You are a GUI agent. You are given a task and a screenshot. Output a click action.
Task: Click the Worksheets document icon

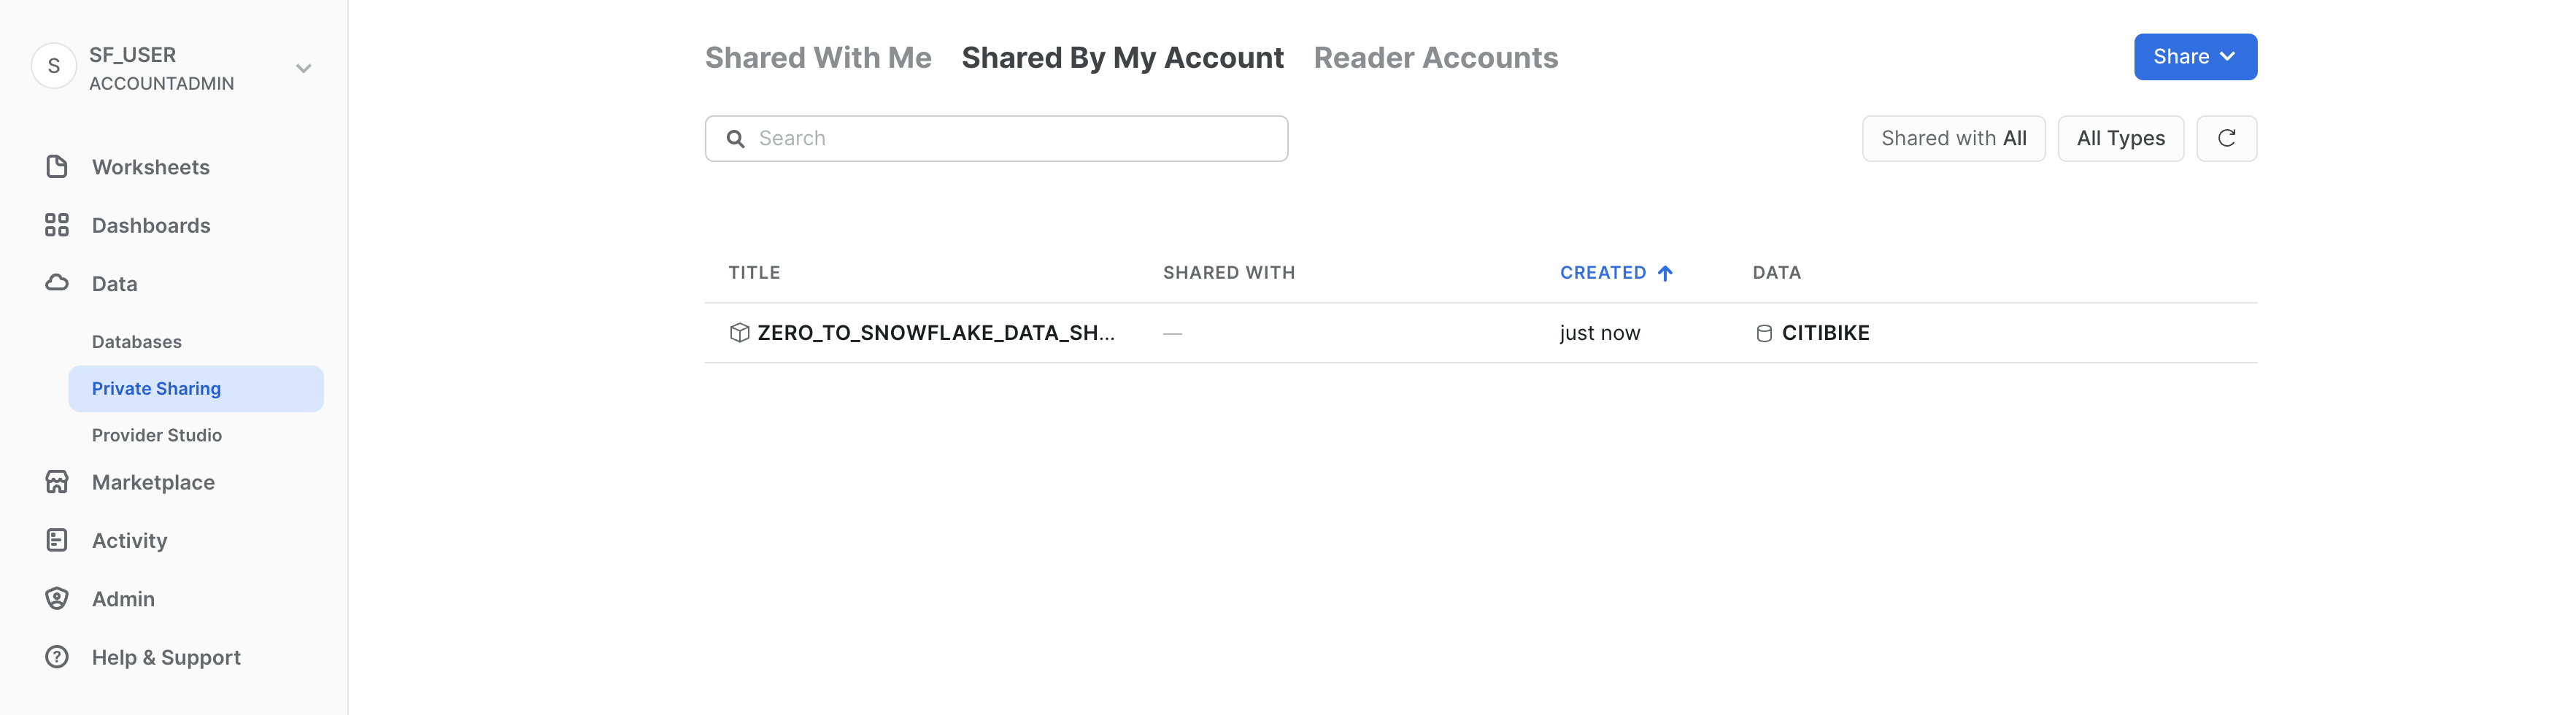click(x=57, y=167)
